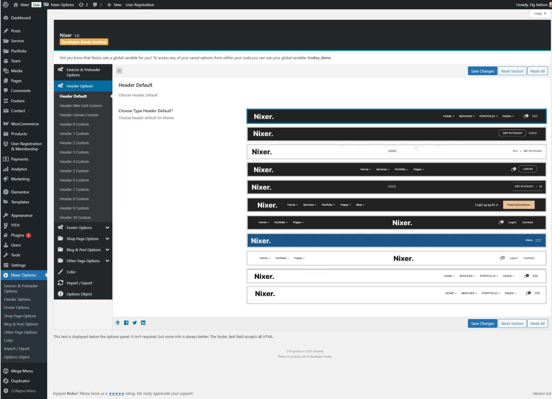Click the bottom Reset Section button
This screenshot has width=552, height=399.
[512, 324]
